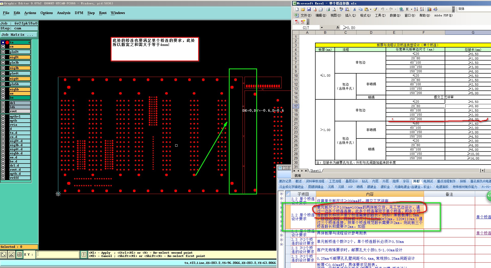This screenshot has width=491, height=268.
Task: Click the grid snap icon left of XY label
Action: click(19, 254)
